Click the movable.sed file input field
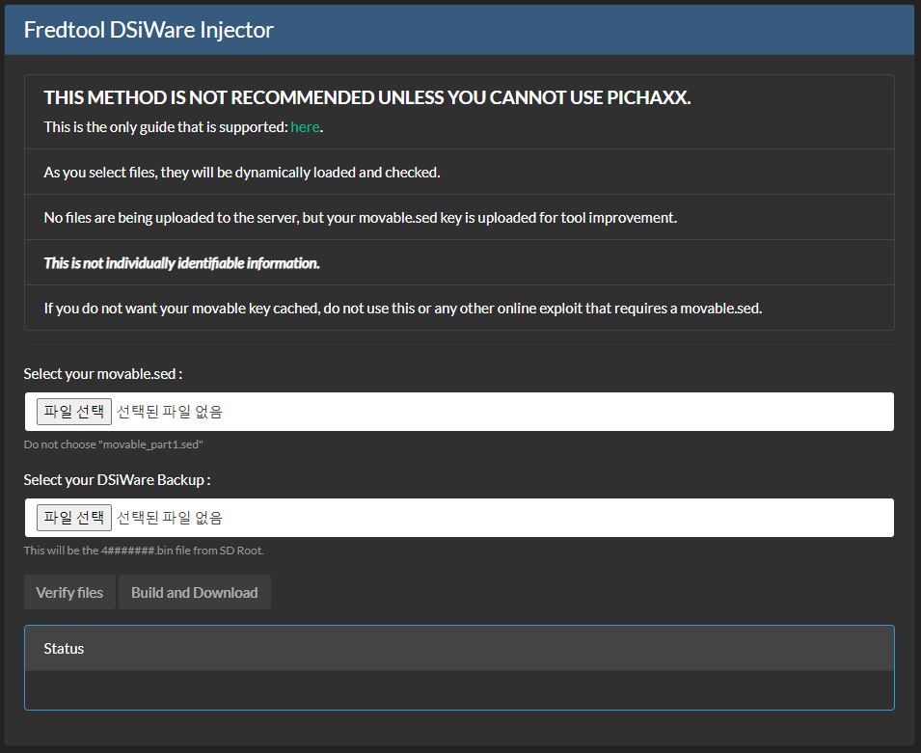 tap(459, 412)
